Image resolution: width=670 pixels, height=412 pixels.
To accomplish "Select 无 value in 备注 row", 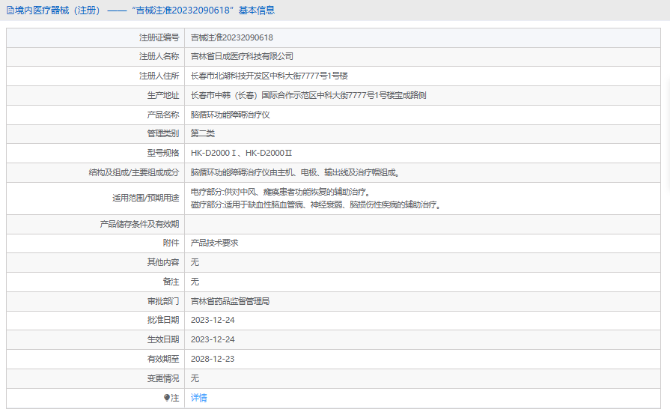I will click(x=195, y=282).
